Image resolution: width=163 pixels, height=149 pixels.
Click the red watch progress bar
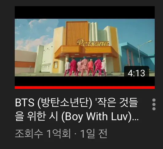pos(85,88)
